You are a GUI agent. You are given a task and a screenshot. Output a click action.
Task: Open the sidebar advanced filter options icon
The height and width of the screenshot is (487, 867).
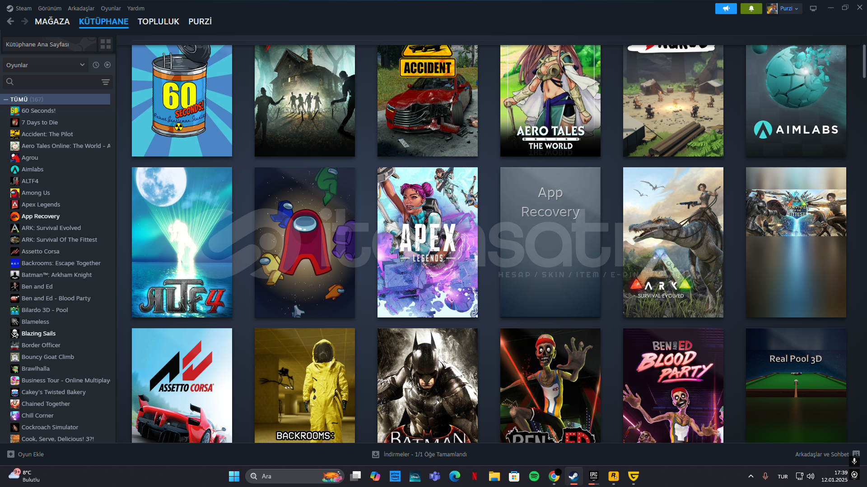coord(105,82)
